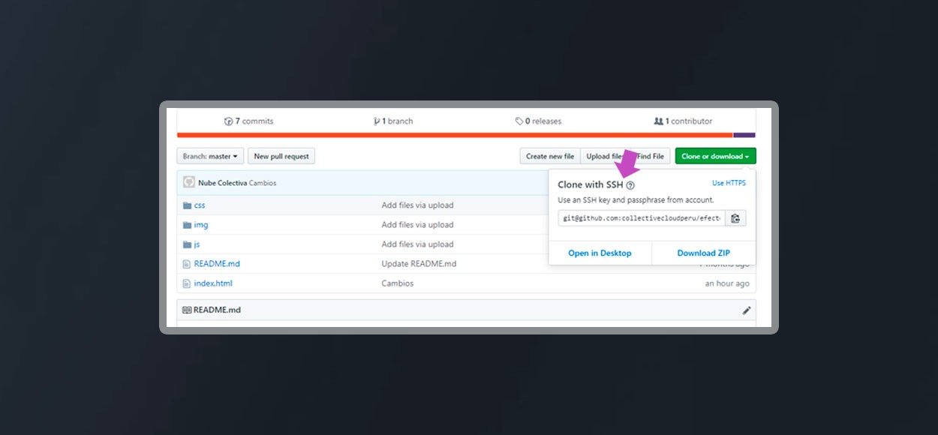
Task: Open js row's Add files via upload commit
Action: tap(417, 244)
